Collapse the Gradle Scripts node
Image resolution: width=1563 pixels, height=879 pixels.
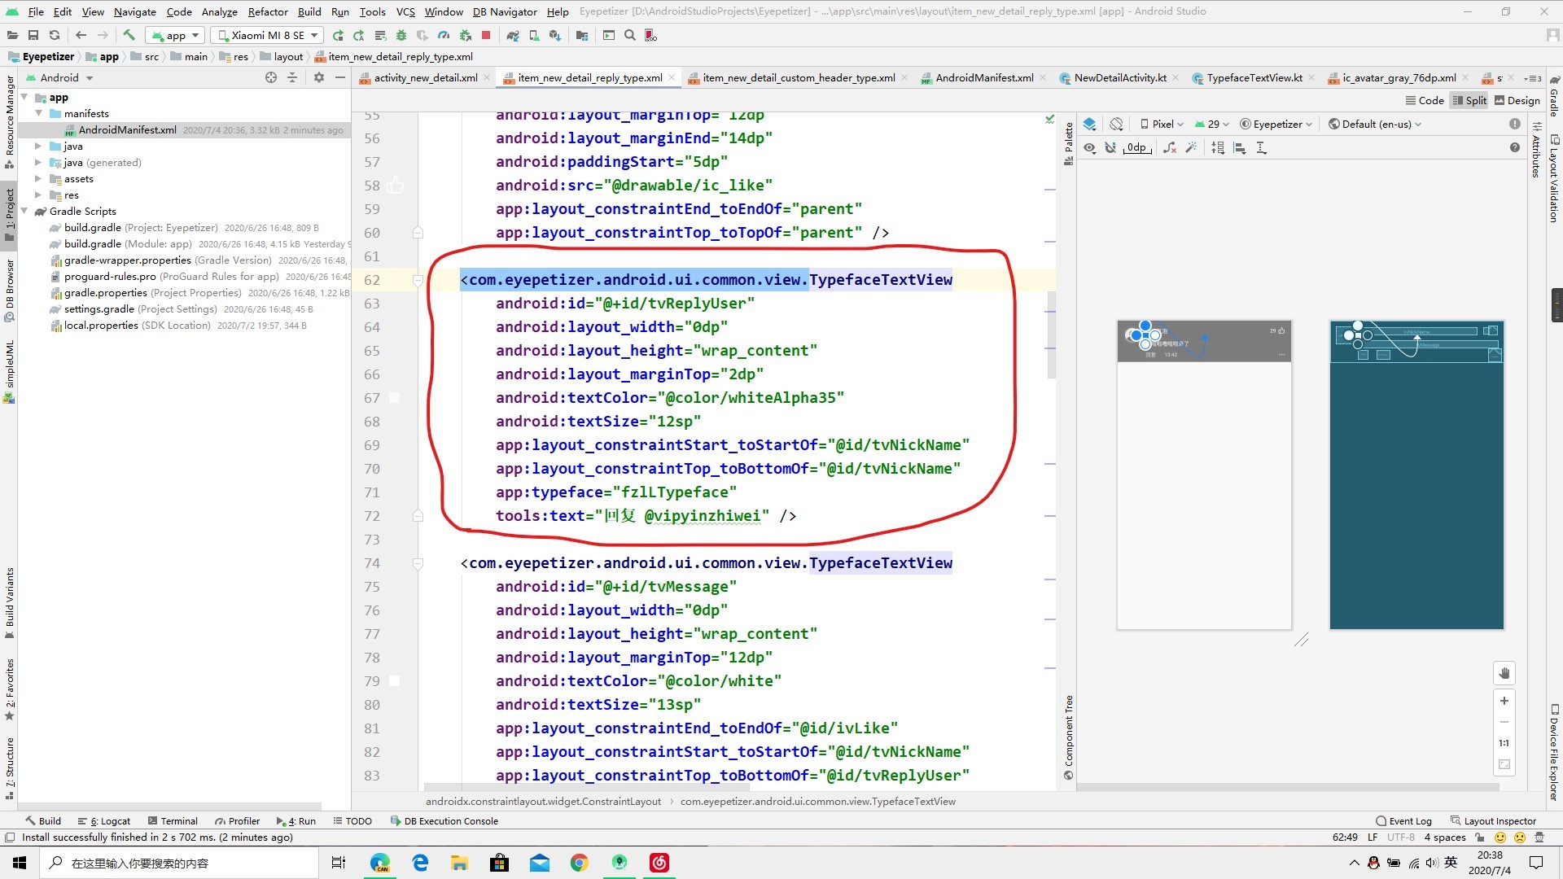coord(24,212)
